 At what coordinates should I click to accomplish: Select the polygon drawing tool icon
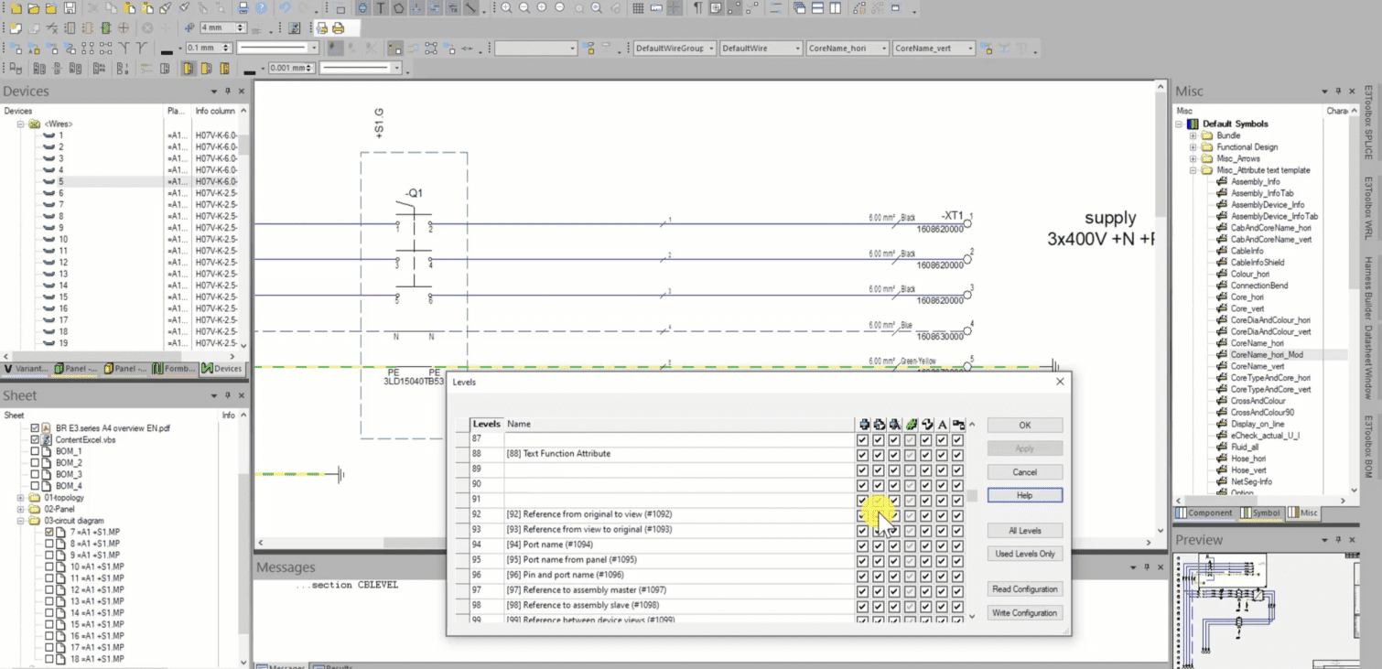pyautogui.click(x=398, y=7)
